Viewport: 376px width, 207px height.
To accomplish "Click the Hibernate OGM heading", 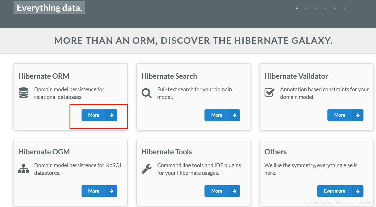I will pos(44,152).
